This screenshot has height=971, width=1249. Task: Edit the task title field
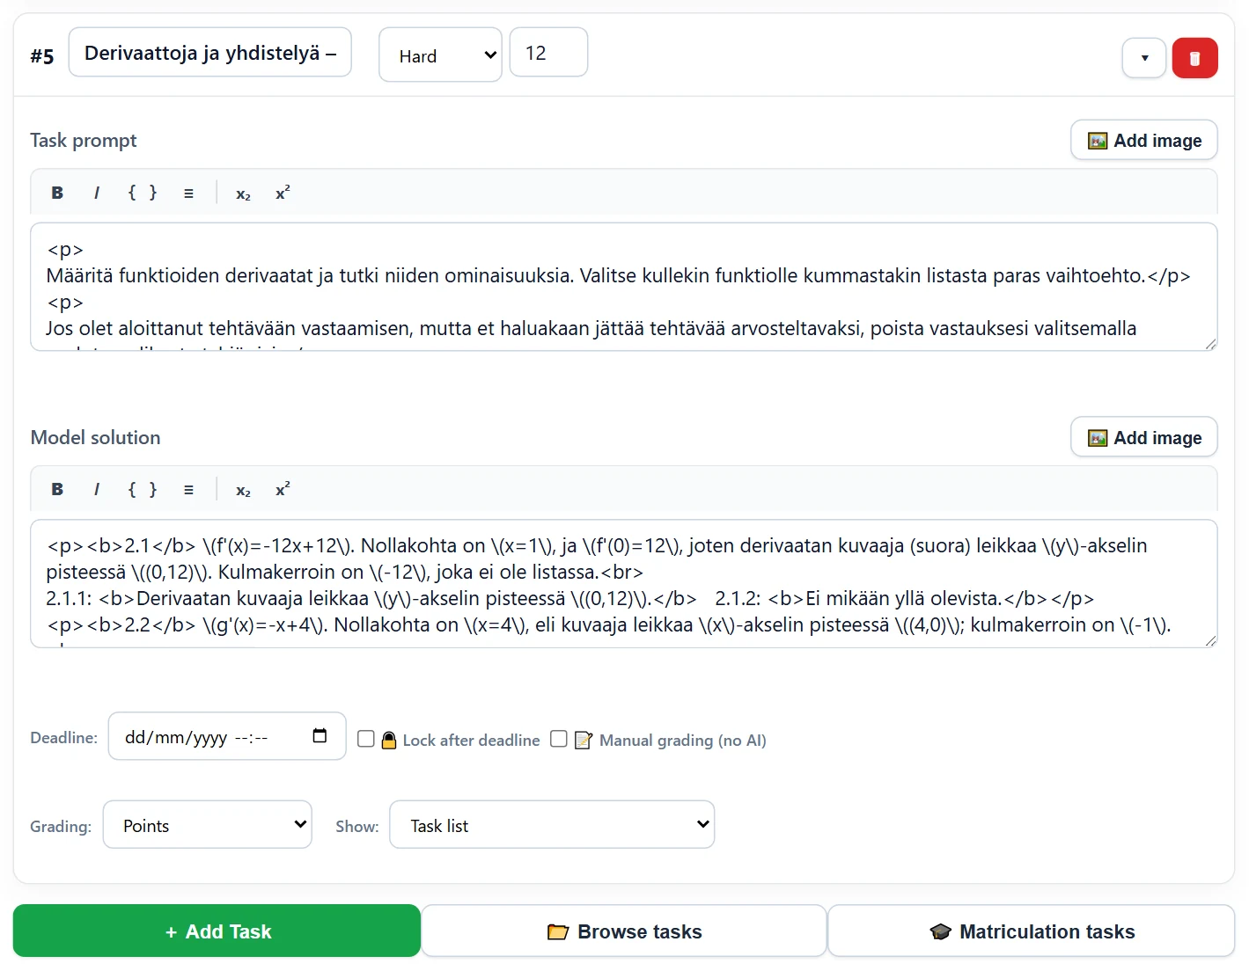pos(210,53)
